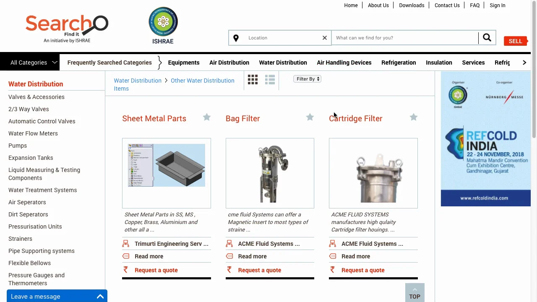The height and width of the screenshot is (302, 537).
Task: Go to the Home page
Action: [351, 5]
